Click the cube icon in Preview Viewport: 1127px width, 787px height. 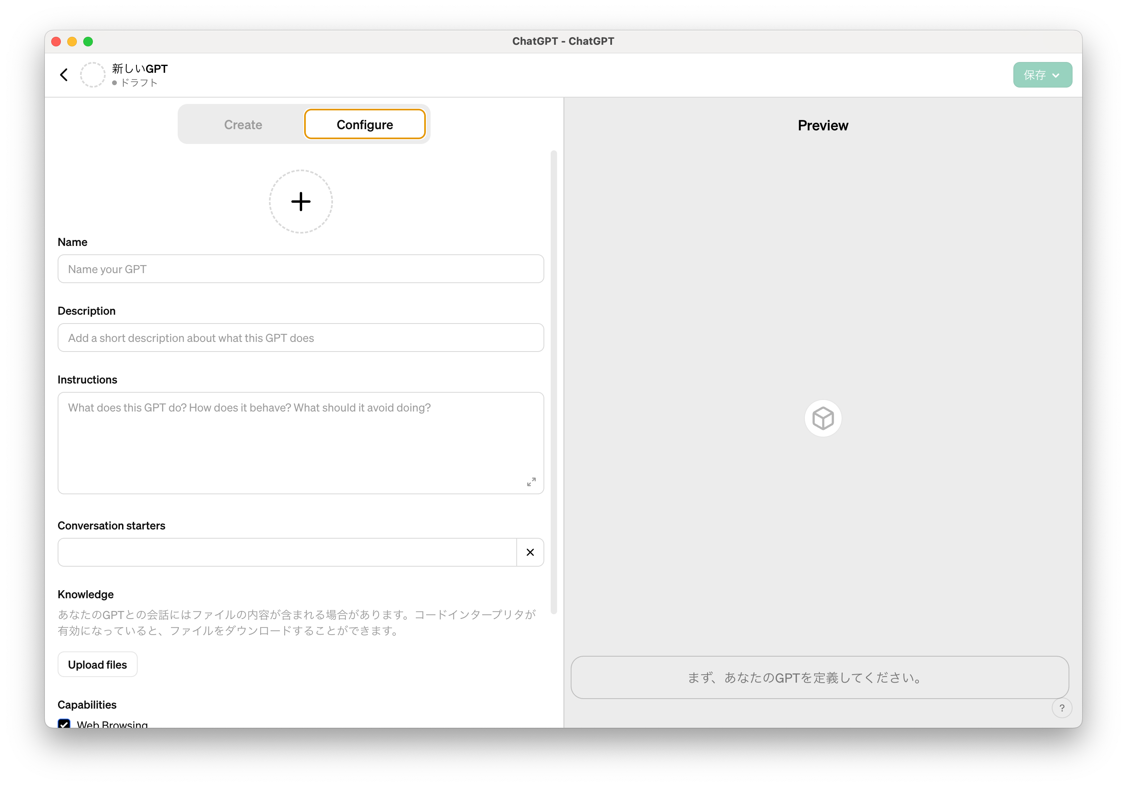coord(823,418)
